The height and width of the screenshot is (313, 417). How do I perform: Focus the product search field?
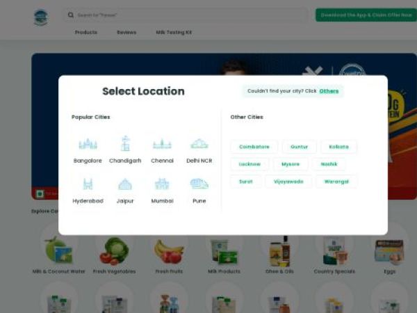pos(186,15)
